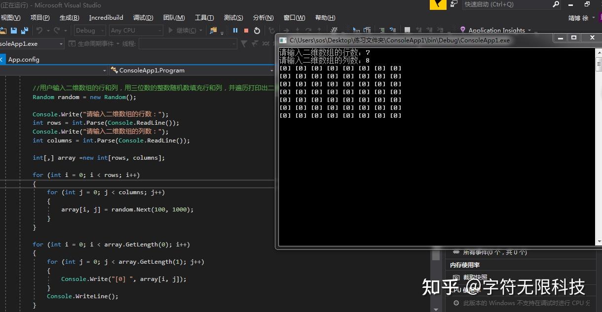Open the ConsoleApp1.exe process dropdown
Image resolution: width=602 pixels, height=312 pixels.
(x=32, y=44)
